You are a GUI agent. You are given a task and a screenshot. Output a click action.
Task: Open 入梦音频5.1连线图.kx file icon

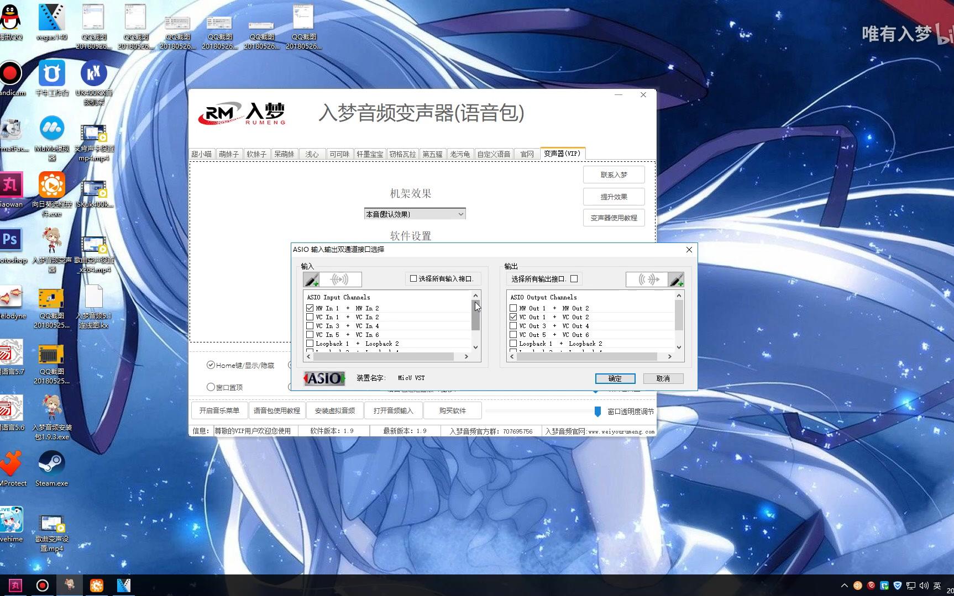(94, 306)
